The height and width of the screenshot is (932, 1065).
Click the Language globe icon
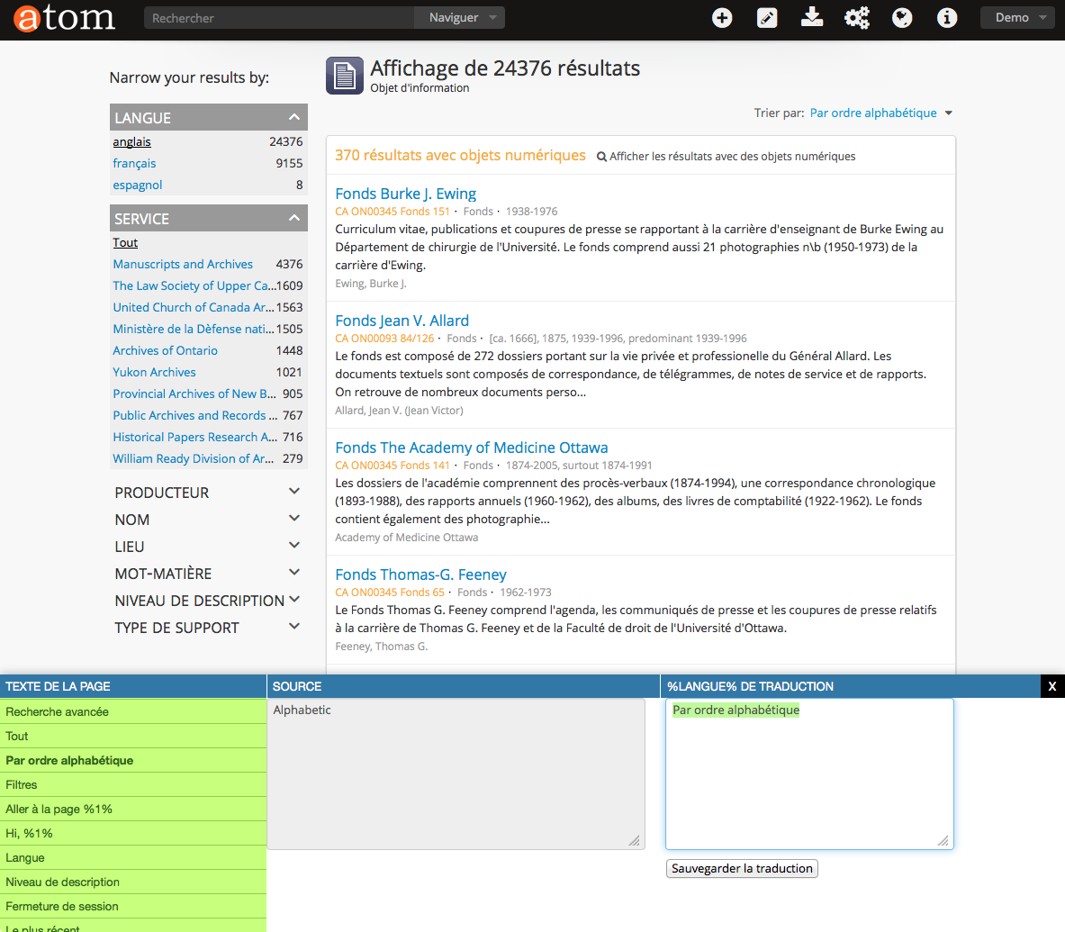coord(902,18)
